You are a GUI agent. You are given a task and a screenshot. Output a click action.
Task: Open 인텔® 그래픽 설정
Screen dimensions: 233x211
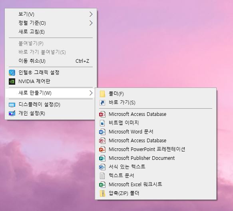[x=51, y=73]
